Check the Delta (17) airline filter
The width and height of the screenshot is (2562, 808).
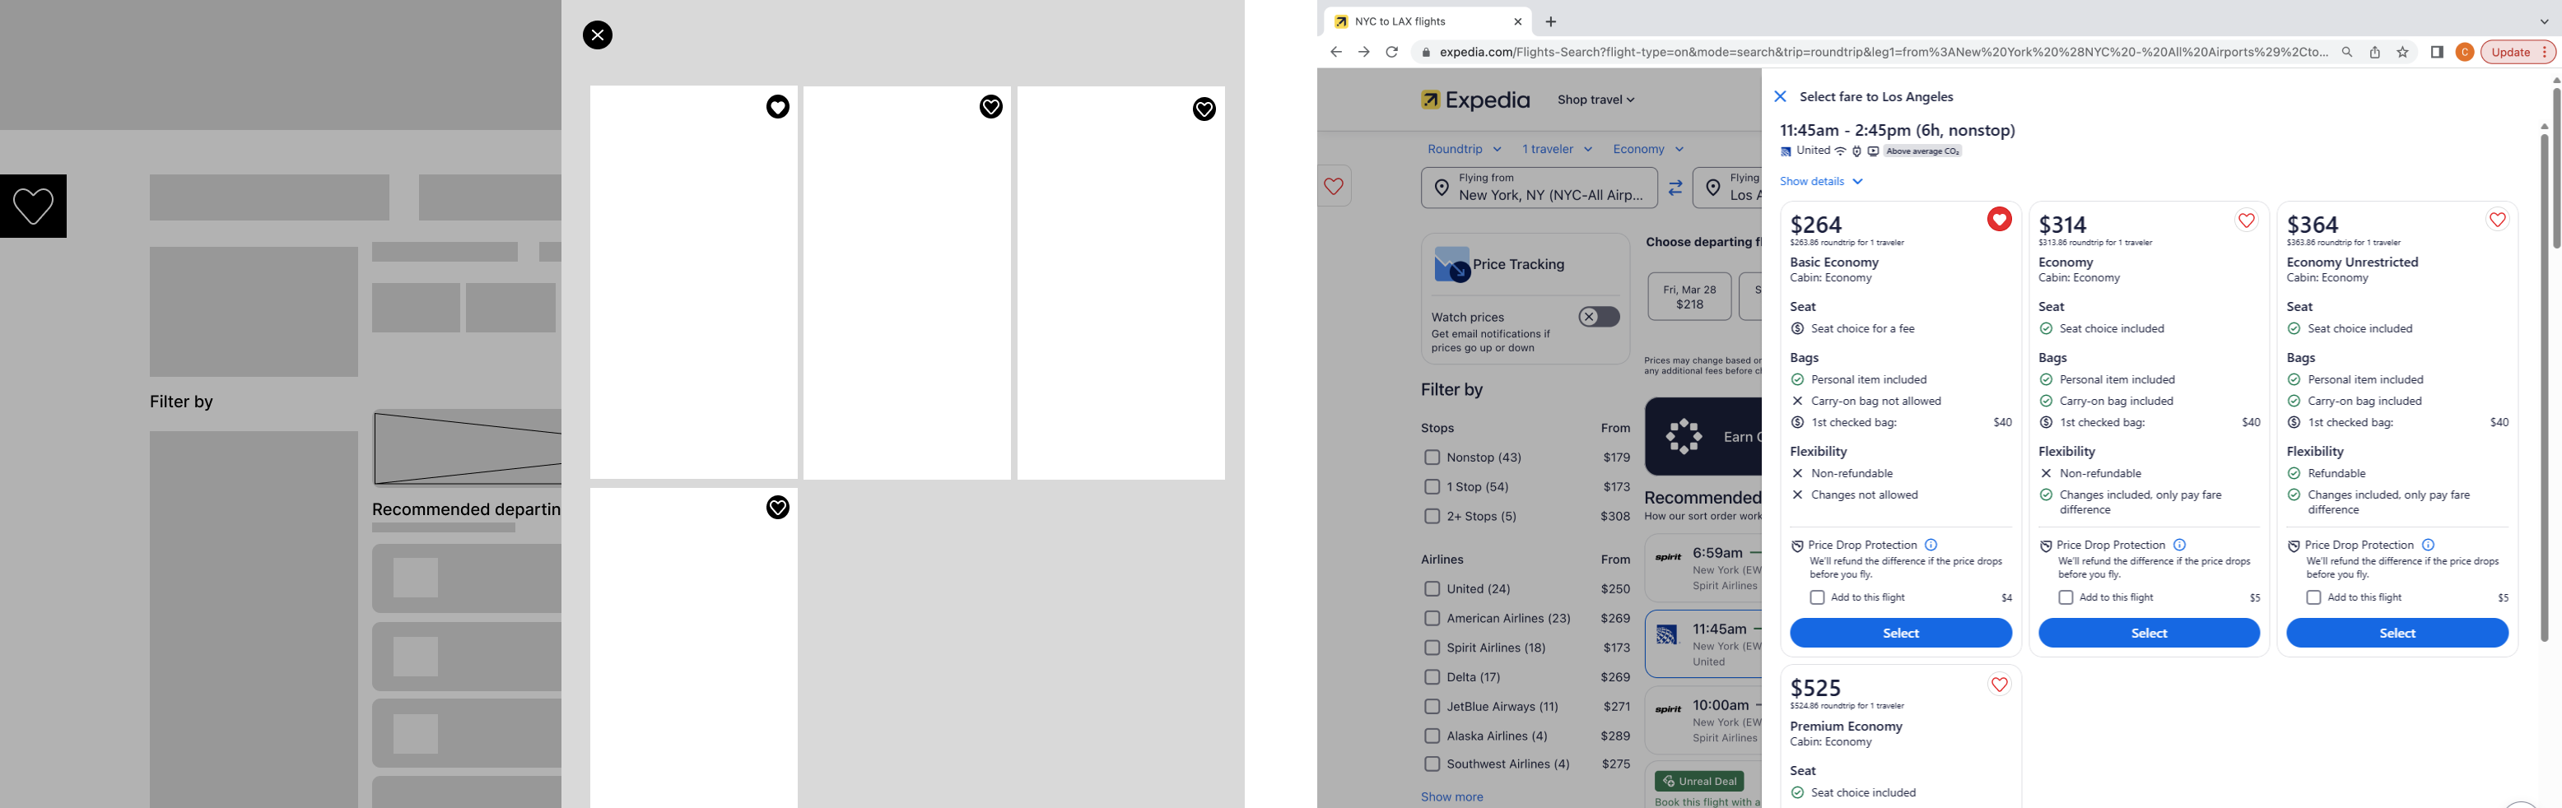1431,677
